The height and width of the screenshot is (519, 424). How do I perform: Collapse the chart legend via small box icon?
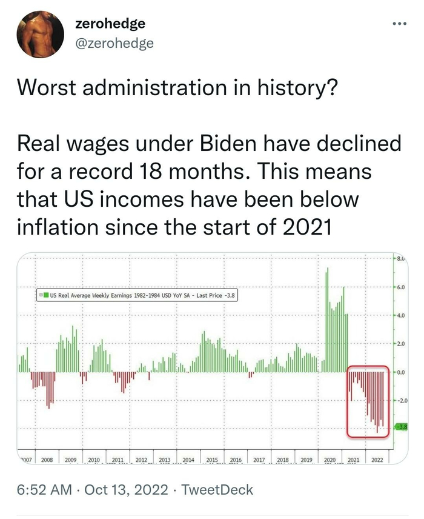point(40,295)
